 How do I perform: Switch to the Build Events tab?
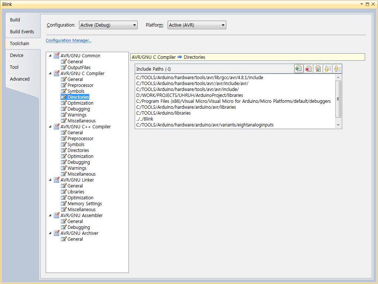[22, 32]
